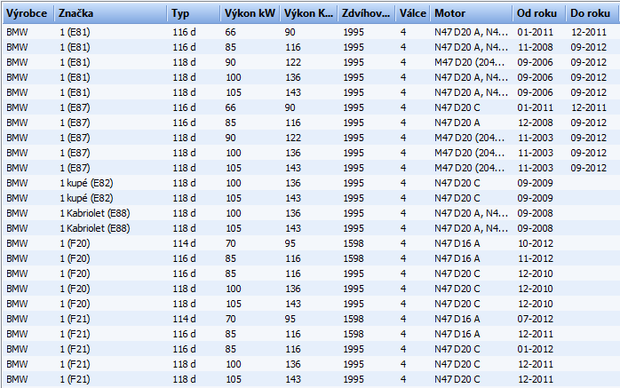Sort table by Výrobce column header

click(27, 14)
